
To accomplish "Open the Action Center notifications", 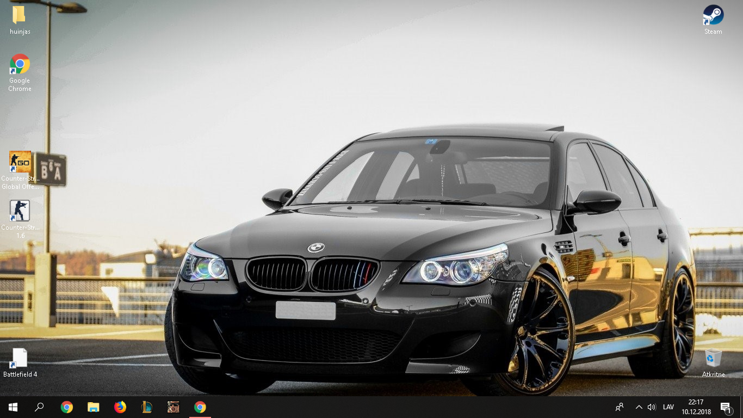I will tap(726, 407).
